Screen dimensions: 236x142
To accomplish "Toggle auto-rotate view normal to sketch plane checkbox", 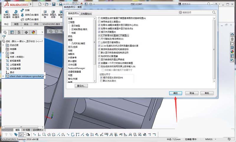I will tap(99, 18).
